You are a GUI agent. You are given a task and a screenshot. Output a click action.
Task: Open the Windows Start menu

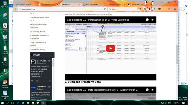2,103
